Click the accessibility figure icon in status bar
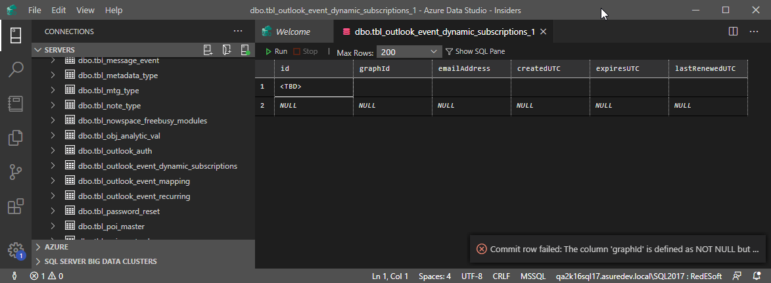 pyautogui.click(x=14, y=276)
